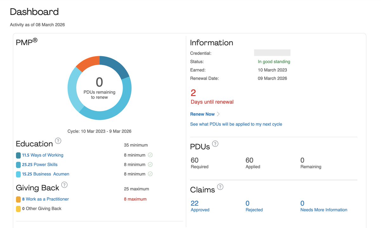Open the 11.5 Ways of Working link
Viewport: 381px width, 228px height.
(43, 155)
